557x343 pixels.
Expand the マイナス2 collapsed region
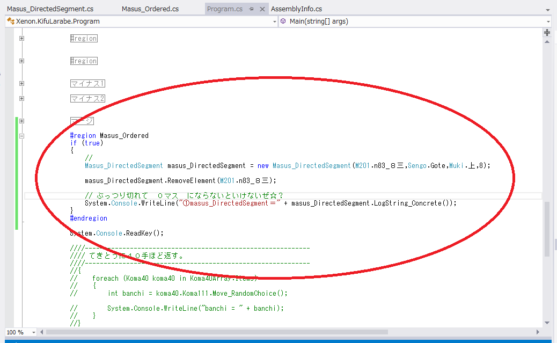[x=21, y=98]
